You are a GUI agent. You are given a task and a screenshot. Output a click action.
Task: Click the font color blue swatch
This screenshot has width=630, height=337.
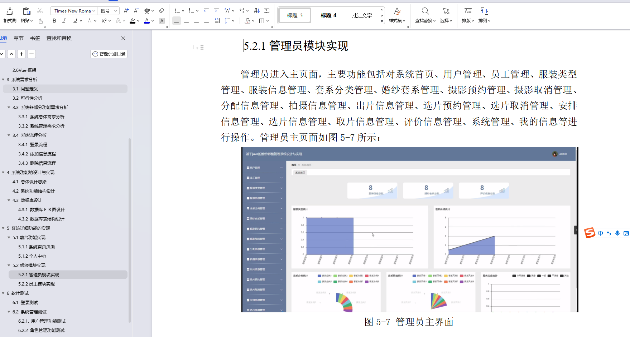[x=147, y=21]
